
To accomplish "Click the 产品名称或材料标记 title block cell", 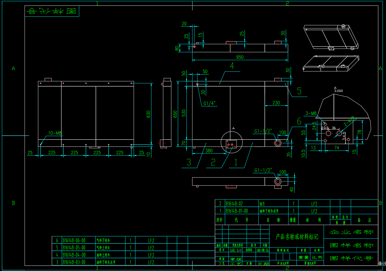I will pyautogui.click(x=297, y=237).
